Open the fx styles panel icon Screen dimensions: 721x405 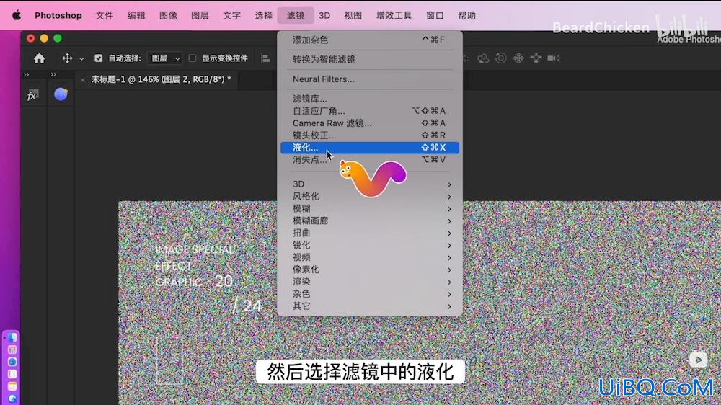tap(32, 95)
